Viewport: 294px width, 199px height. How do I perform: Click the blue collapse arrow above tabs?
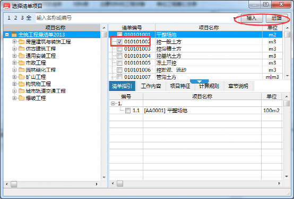200,82
